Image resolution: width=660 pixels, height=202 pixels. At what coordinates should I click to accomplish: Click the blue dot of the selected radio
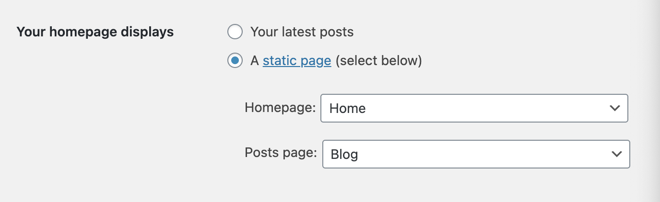[x=235, y=61]
